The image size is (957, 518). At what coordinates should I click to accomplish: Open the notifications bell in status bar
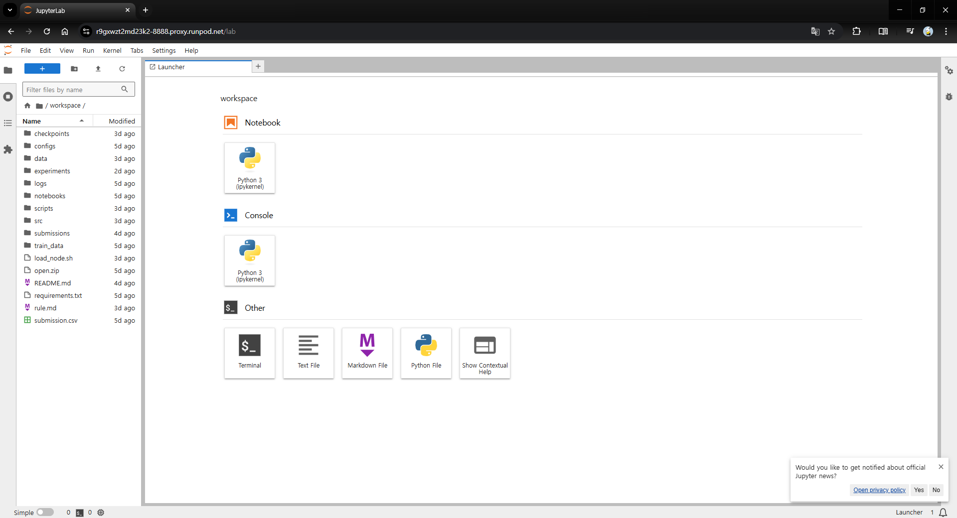(943, 513)
